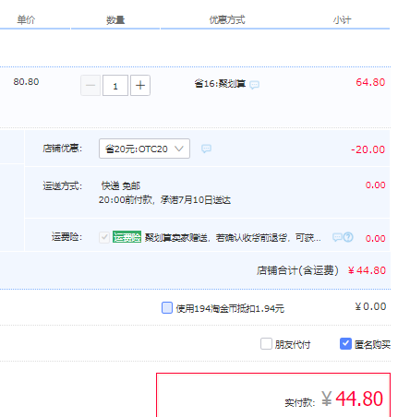Image resolution: width=410 pixels, height=417 pixels.
Task: Click the comment icon next to store discount dropdown
Action: 206,149
